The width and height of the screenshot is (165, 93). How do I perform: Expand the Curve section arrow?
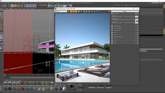(136, 35)
